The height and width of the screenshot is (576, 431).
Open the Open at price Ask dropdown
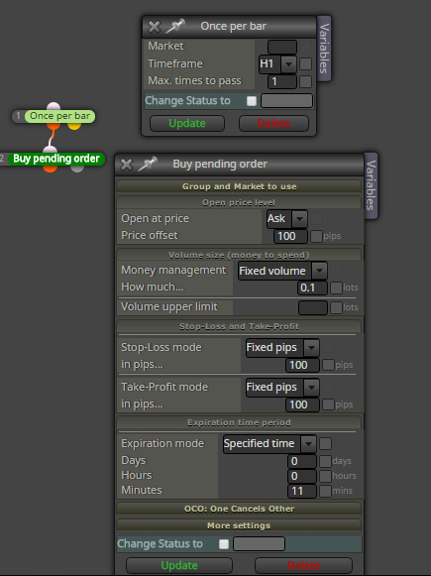pyautogui.click(x=287, y=218)
